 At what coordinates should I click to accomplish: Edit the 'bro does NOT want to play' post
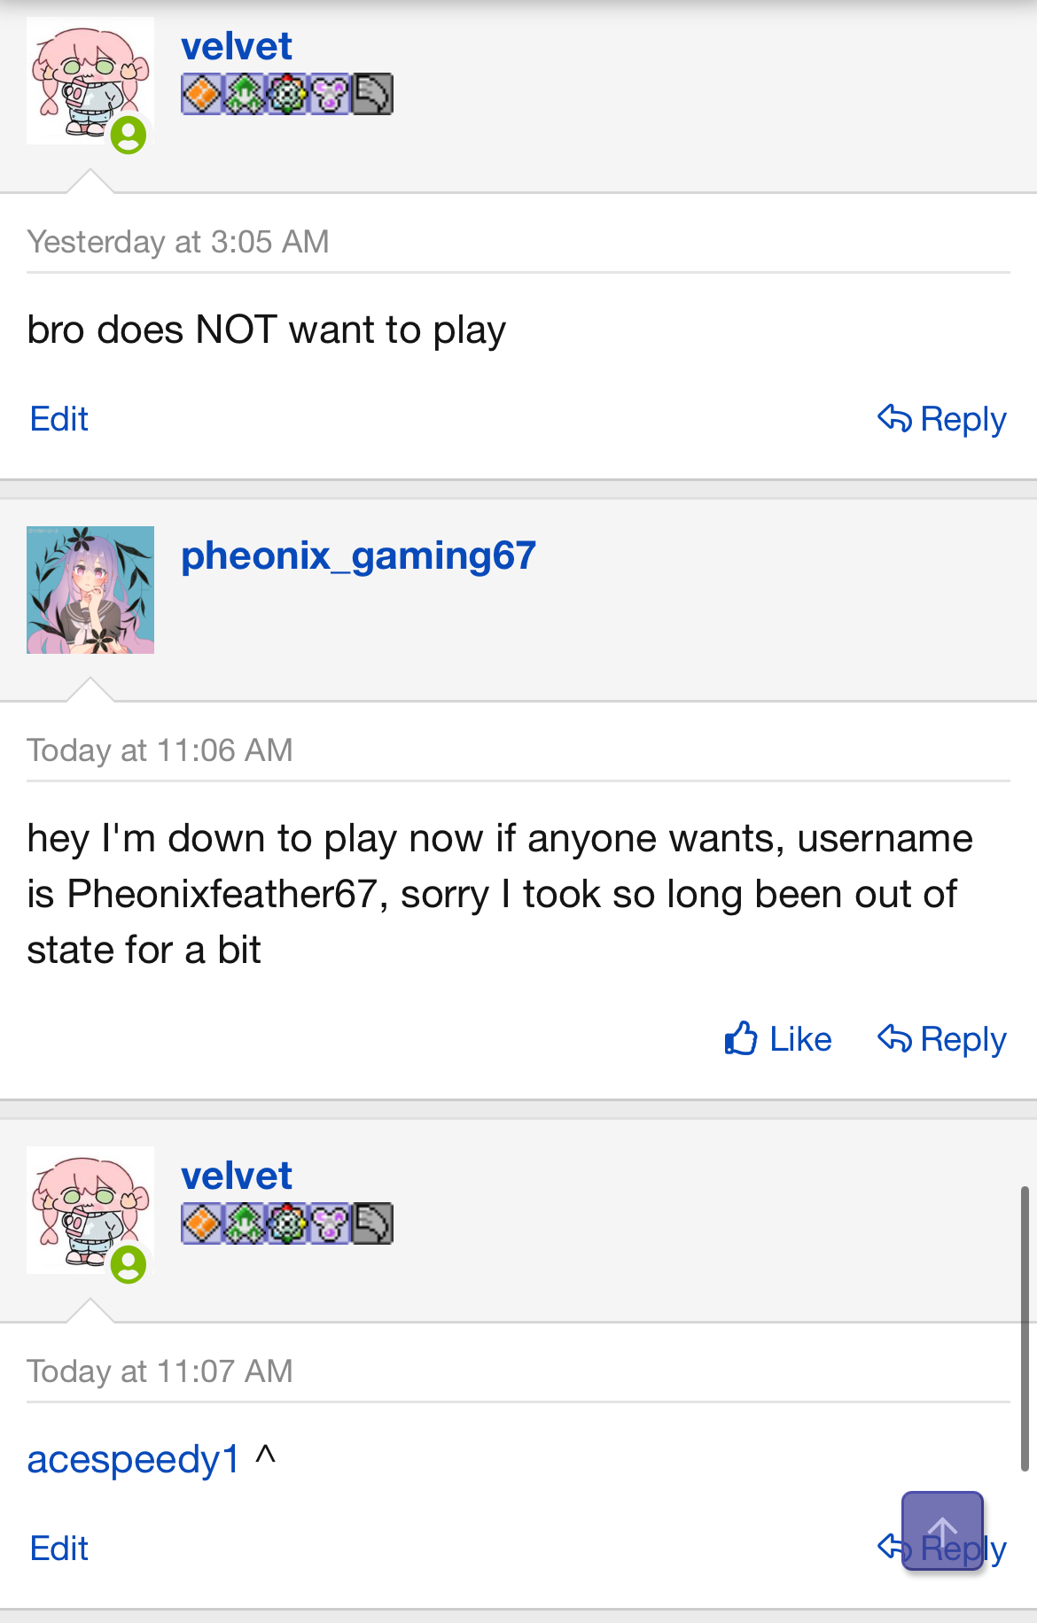[x=59, y=419]
